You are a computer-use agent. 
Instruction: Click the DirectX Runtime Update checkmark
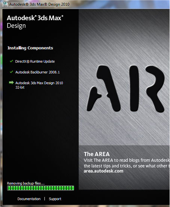(x=11, y=61)
